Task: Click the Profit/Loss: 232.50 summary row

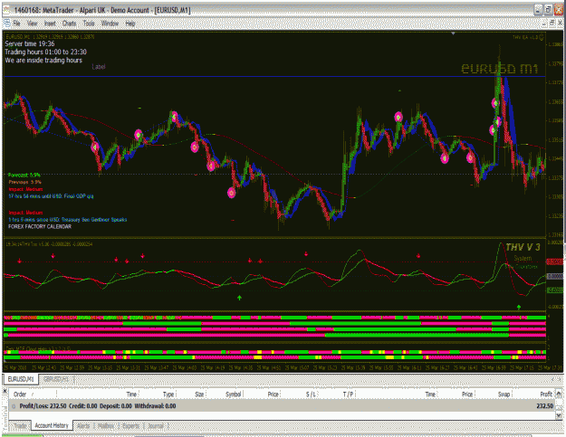Action: click(x=282, y=406)
